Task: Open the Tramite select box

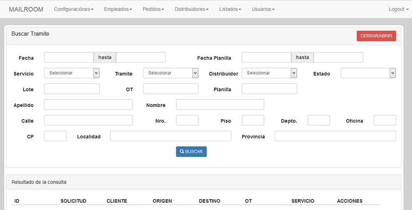Action: click(x=170, y=73)
